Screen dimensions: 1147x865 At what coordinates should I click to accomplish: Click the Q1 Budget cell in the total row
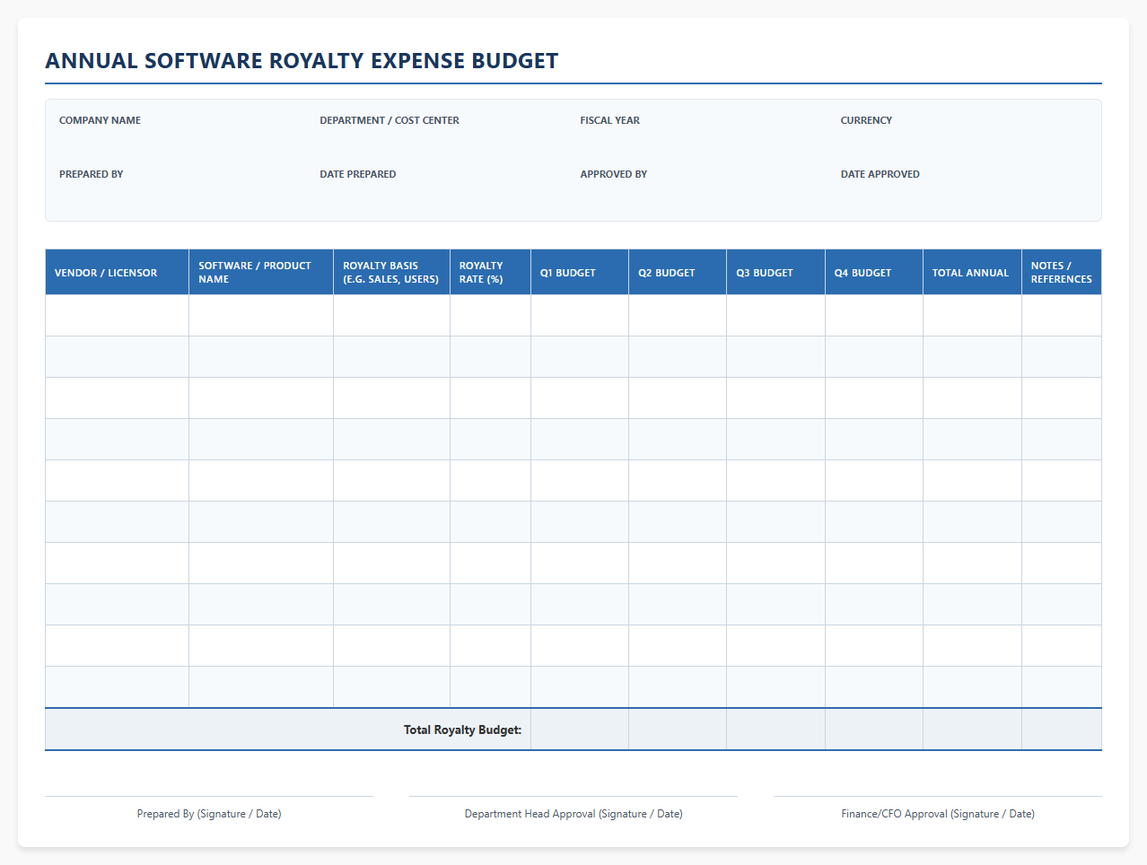click(x=580, y=730)
